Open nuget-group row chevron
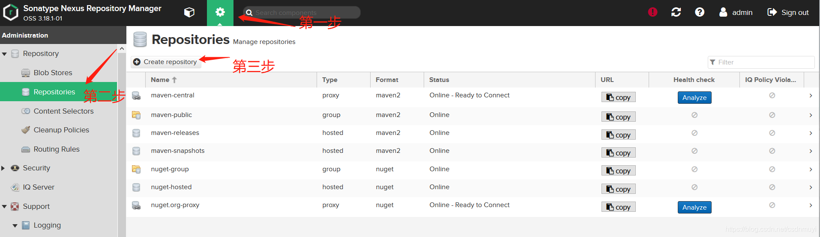Screen dimensions: 820x237 click(811, 170)
